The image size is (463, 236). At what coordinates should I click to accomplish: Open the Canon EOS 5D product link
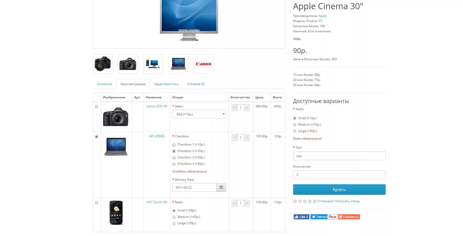click(157, 106)
